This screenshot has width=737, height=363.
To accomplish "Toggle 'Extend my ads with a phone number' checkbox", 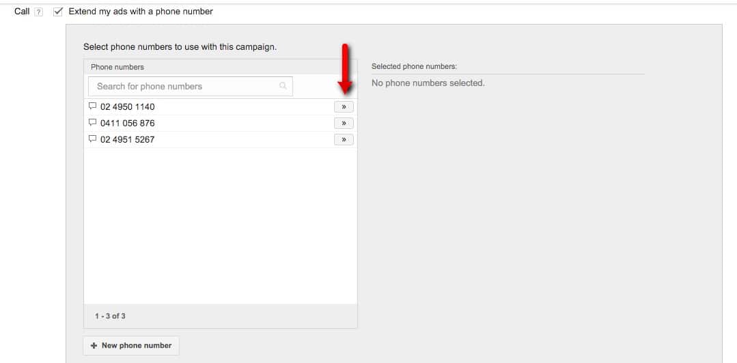I will pyautogui.click(x=58, y=12).
